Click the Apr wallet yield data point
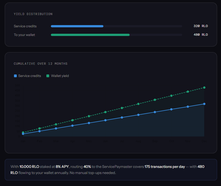 [x=72, y=120]
